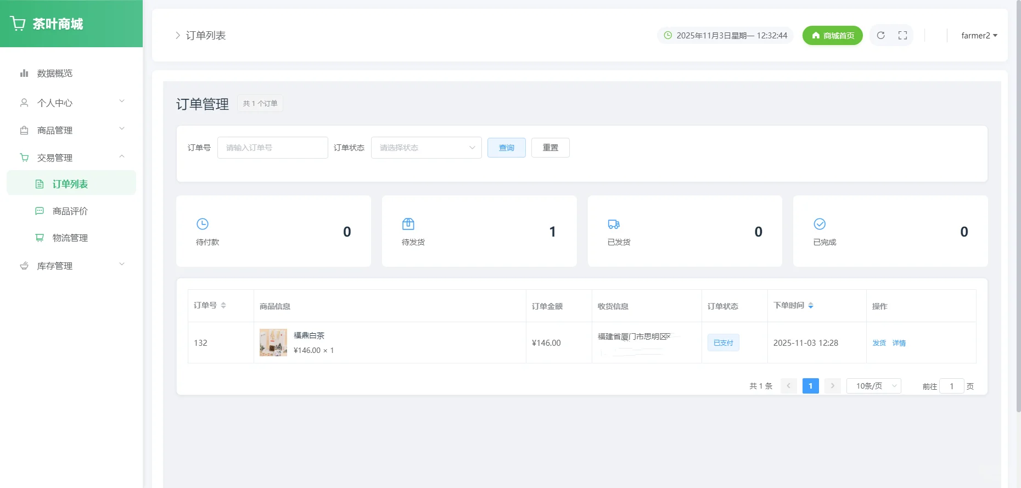Click the 福建省厦门市思明区 address text
The image size is (1021, 488).
click(634, 336)
